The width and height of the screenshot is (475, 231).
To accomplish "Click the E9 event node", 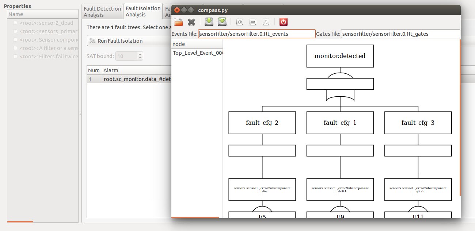I will [x=340, y=215].
